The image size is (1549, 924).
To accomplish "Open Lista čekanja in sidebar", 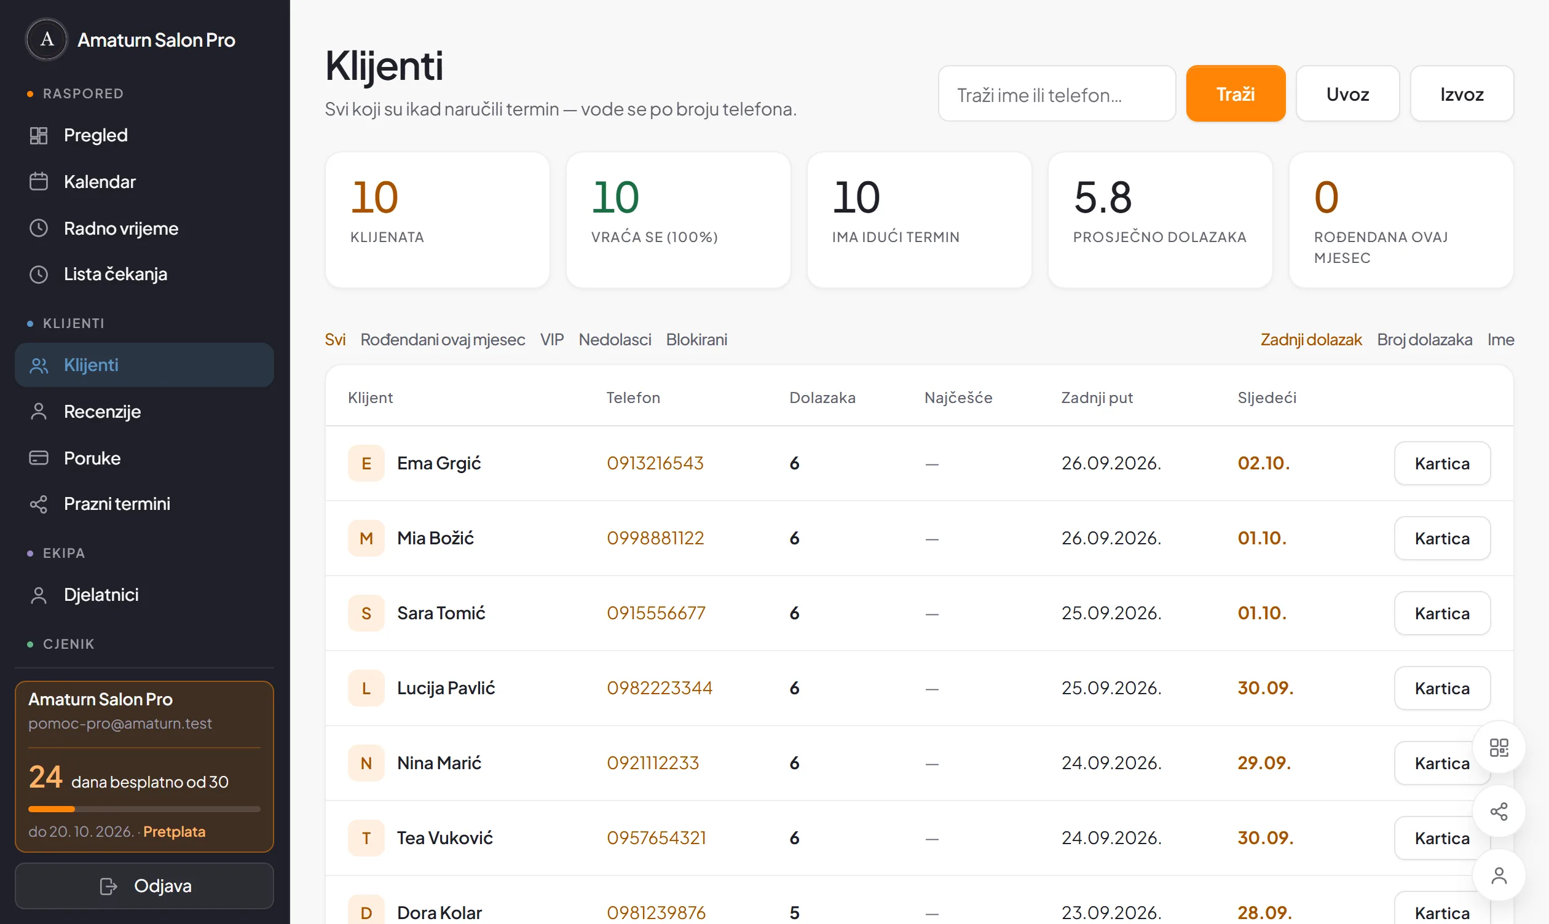I will tap(144, 274).
